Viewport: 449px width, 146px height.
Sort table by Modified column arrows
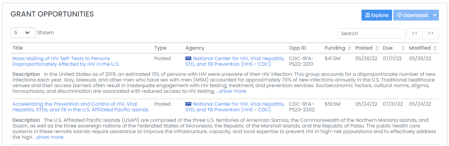coord(435,48)
